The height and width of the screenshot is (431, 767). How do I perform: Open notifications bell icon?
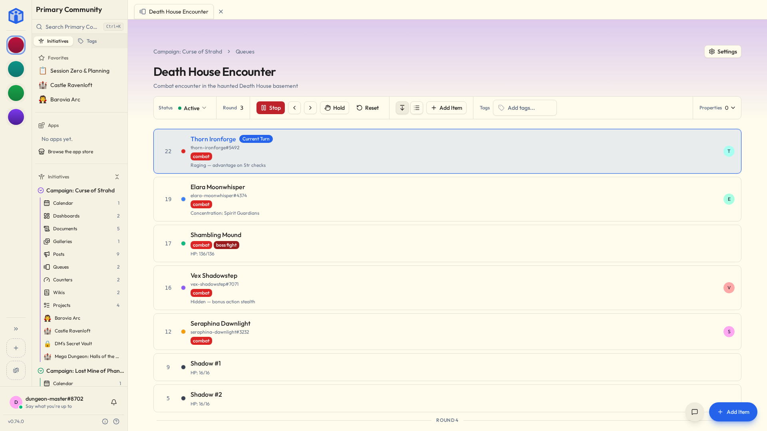click(114, 402)
